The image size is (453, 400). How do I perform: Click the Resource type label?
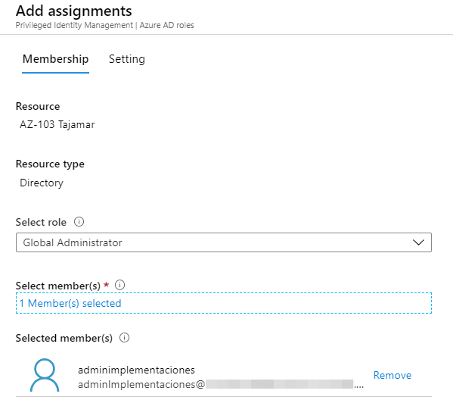click(x=50, y=164)
